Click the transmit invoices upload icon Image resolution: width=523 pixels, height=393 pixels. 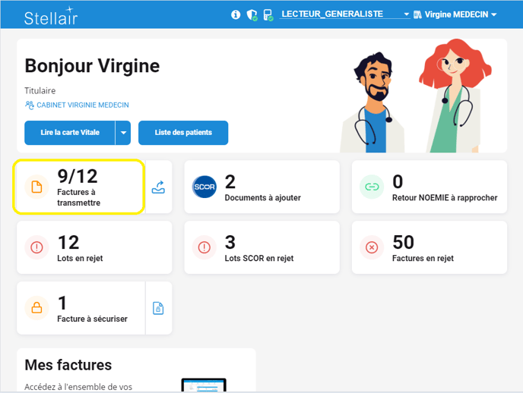tap(158, 187)
